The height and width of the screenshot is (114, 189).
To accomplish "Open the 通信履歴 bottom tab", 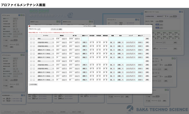I will [63, 112].
